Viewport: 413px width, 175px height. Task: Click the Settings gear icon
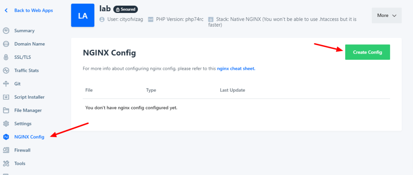[x=6, y=124]
